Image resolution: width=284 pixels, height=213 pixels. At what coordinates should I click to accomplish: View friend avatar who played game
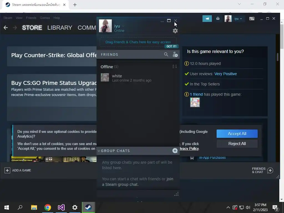pos(195,102)
